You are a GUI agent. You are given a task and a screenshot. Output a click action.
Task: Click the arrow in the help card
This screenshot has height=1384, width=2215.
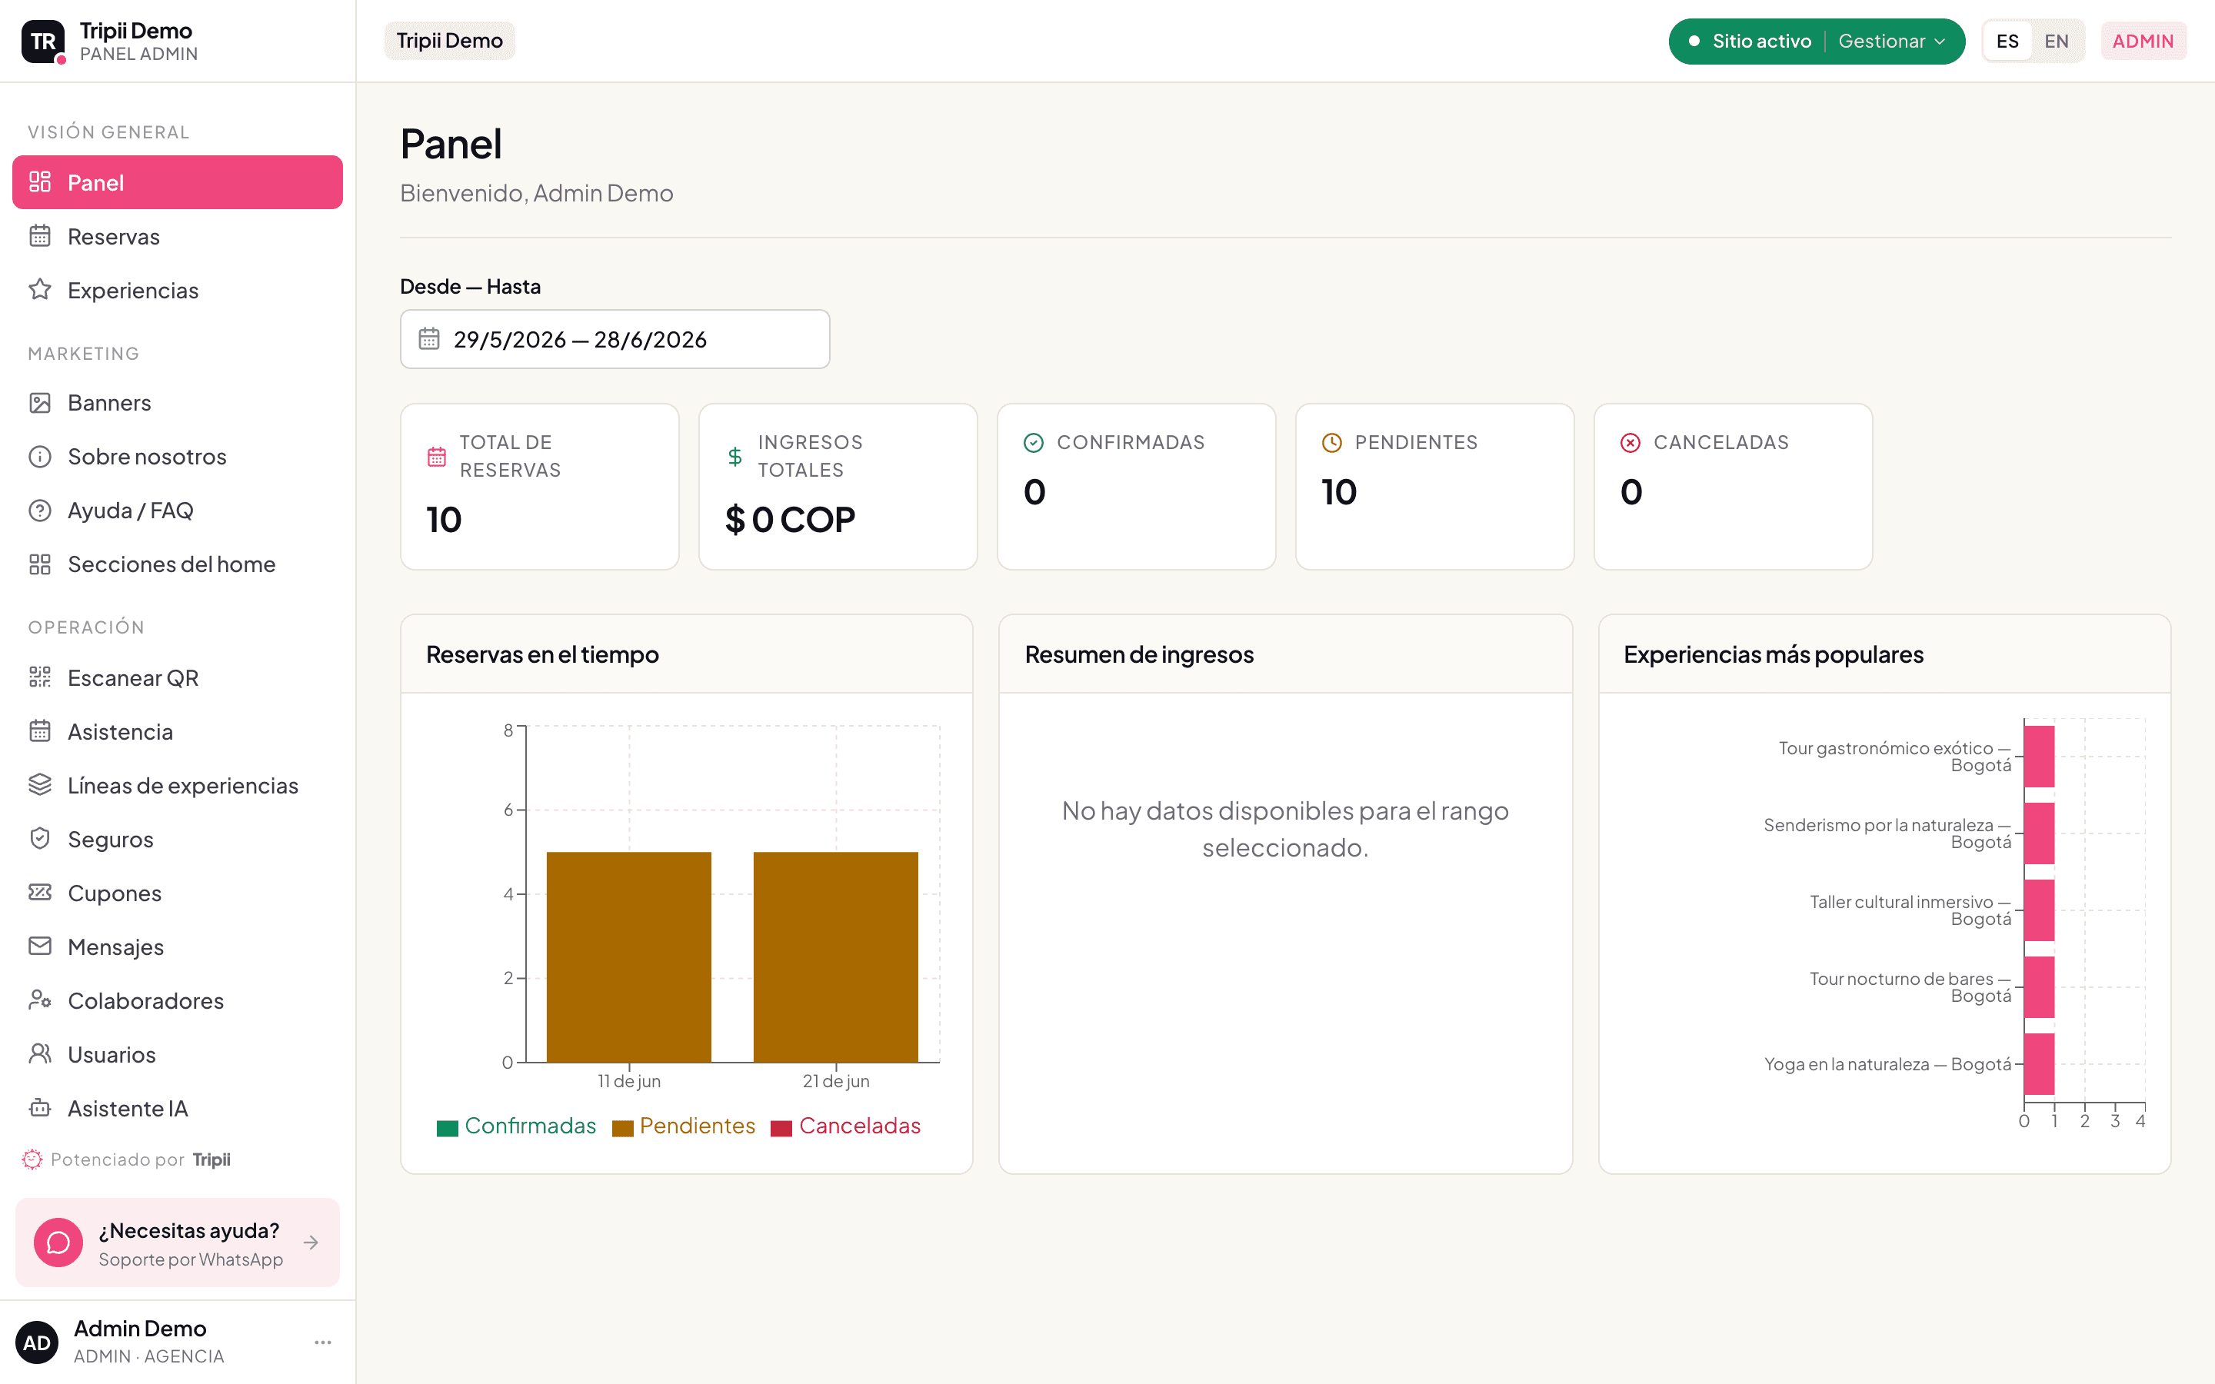311,1242
